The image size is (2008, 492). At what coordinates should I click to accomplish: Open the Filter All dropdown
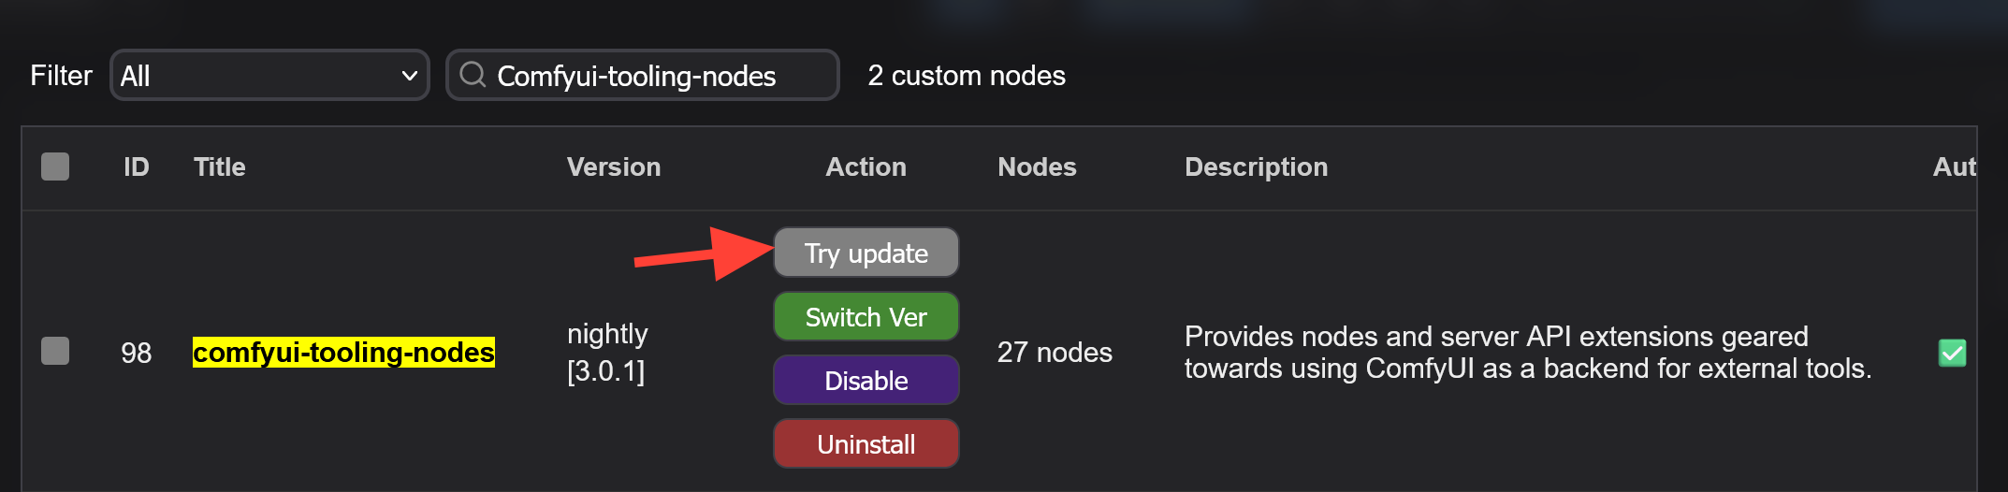(269, 75)
